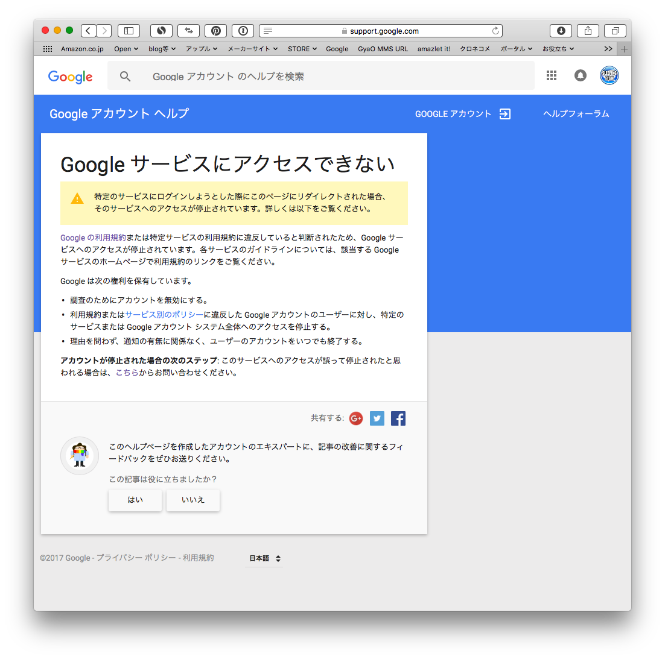665x659 pixels.
Task: Open the Google bookmark in bookmarks bar
Action: tap(337, 49)
